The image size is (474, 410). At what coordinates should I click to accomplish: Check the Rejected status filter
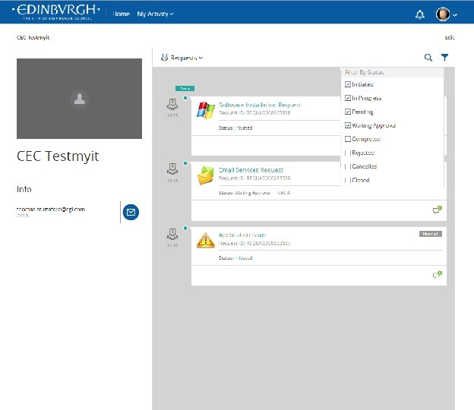348,153
